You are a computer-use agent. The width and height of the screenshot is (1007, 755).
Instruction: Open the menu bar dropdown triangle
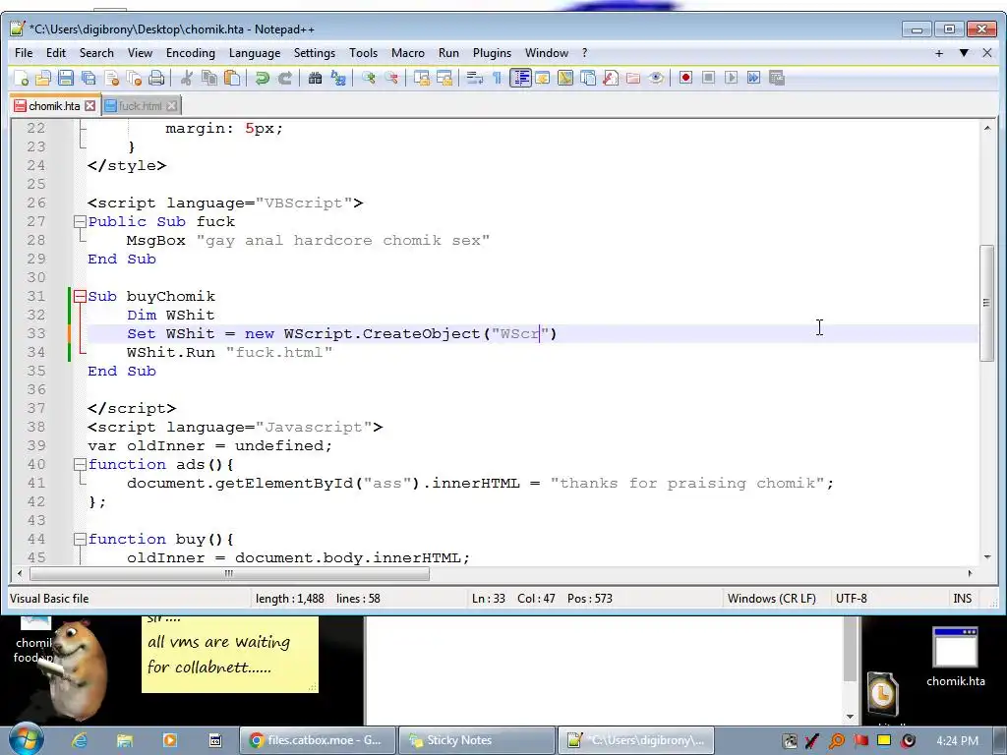coord(964,53)
